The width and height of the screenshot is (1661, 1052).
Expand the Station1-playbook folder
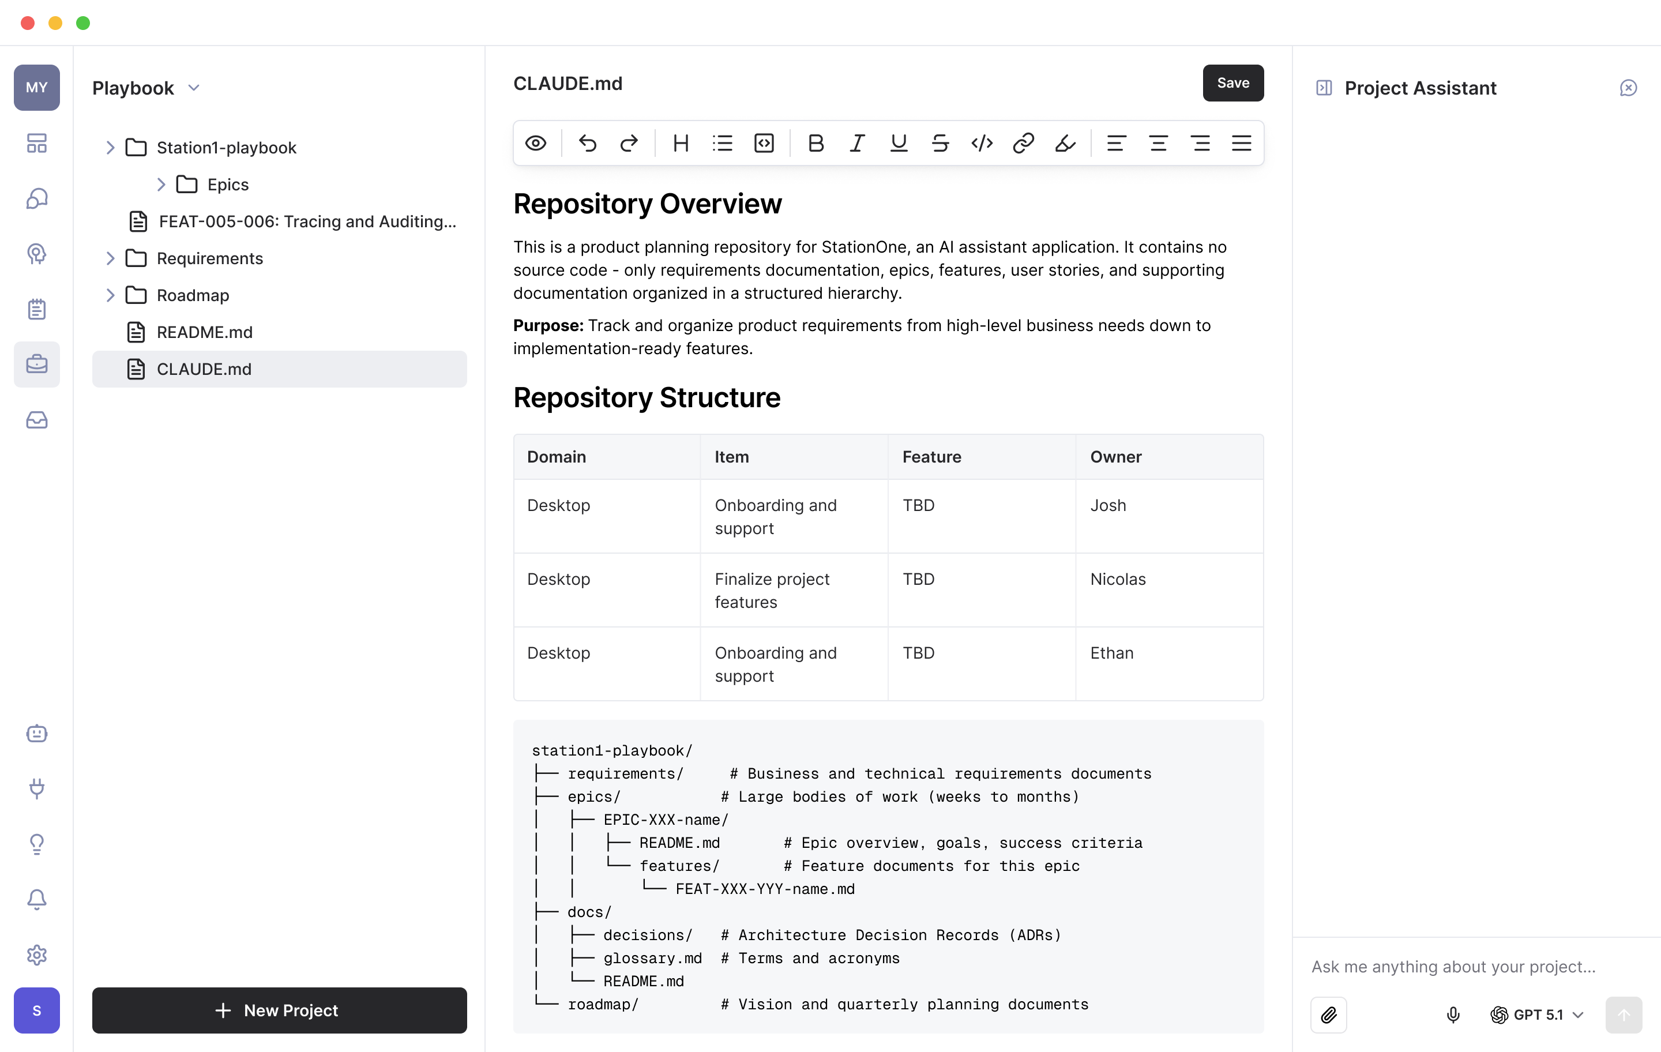tap(110, 148)
